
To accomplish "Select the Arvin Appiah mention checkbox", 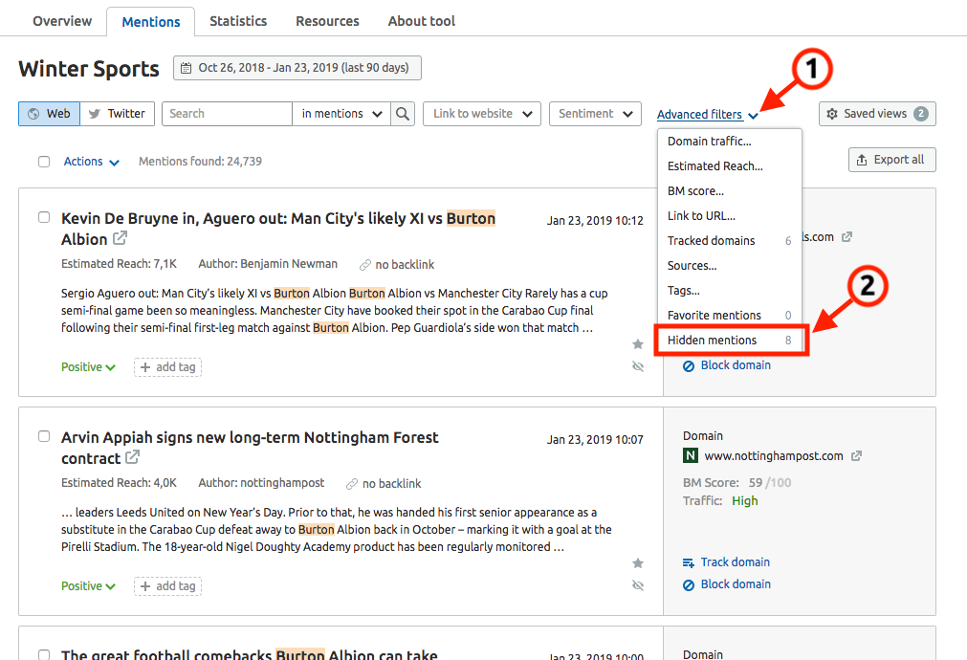I will click(44, 436).
